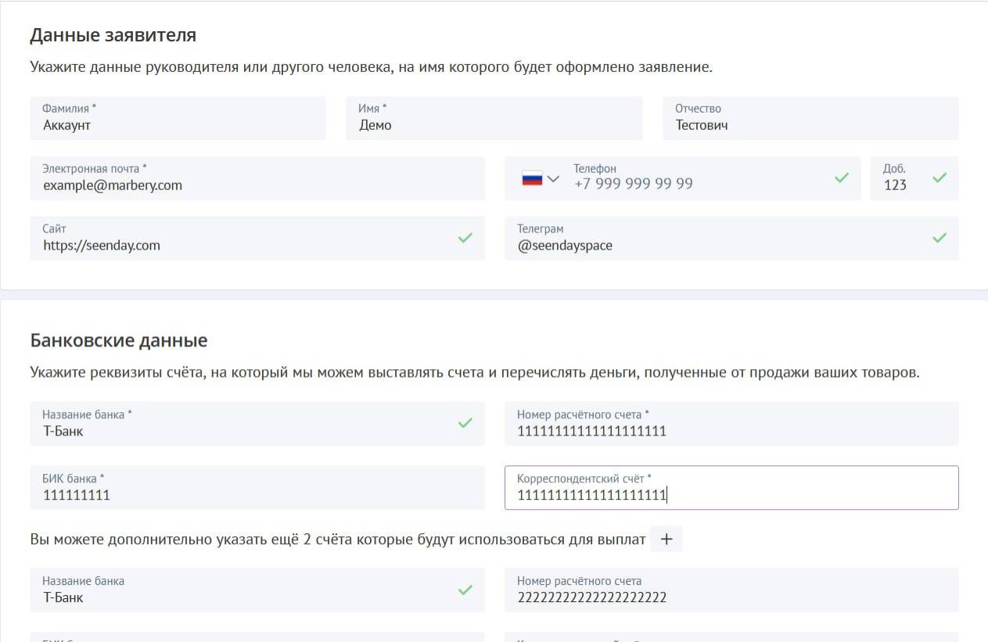988x642 pixels.
Task: Click into the Имя field
Action: 494,125
